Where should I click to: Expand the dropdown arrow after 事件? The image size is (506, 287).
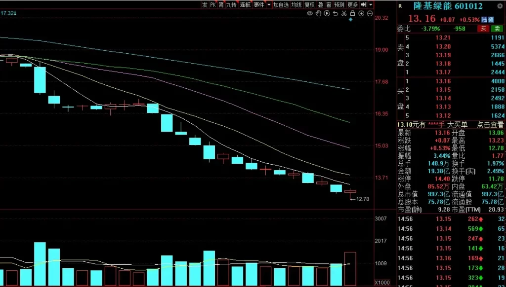pos(268,4)
